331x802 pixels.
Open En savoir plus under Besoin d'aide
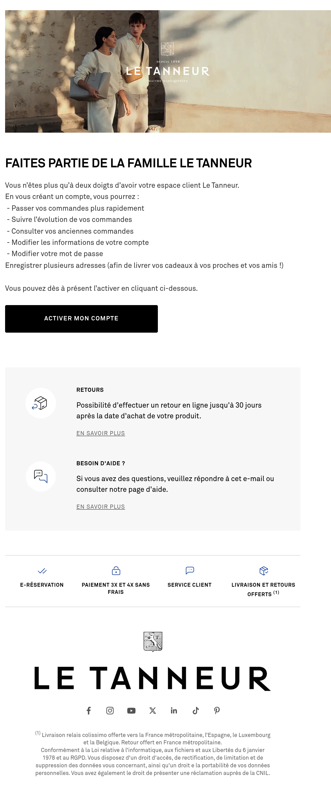101,507
